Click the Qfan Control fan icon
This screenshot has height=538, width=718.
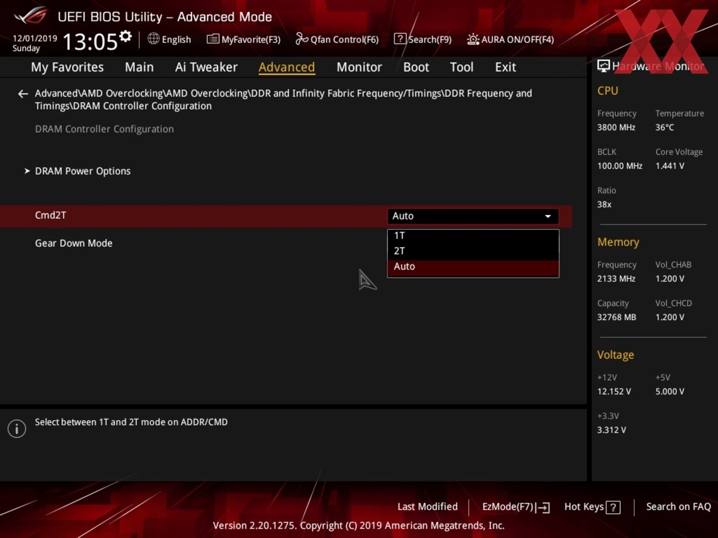coord(301,39)
